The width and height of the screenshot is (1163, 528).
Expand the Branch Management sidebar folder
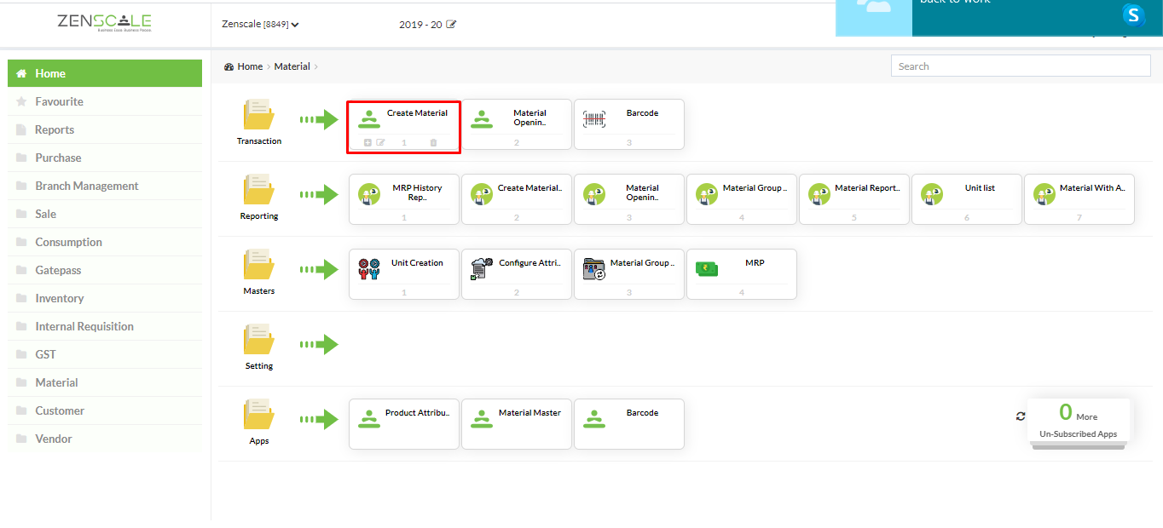105,186
